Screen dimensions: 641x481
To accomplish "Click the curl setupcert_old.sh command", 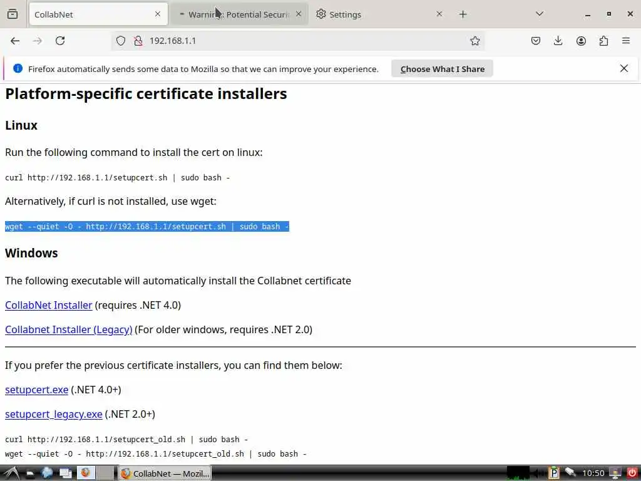I will click(x=126, y=439).
